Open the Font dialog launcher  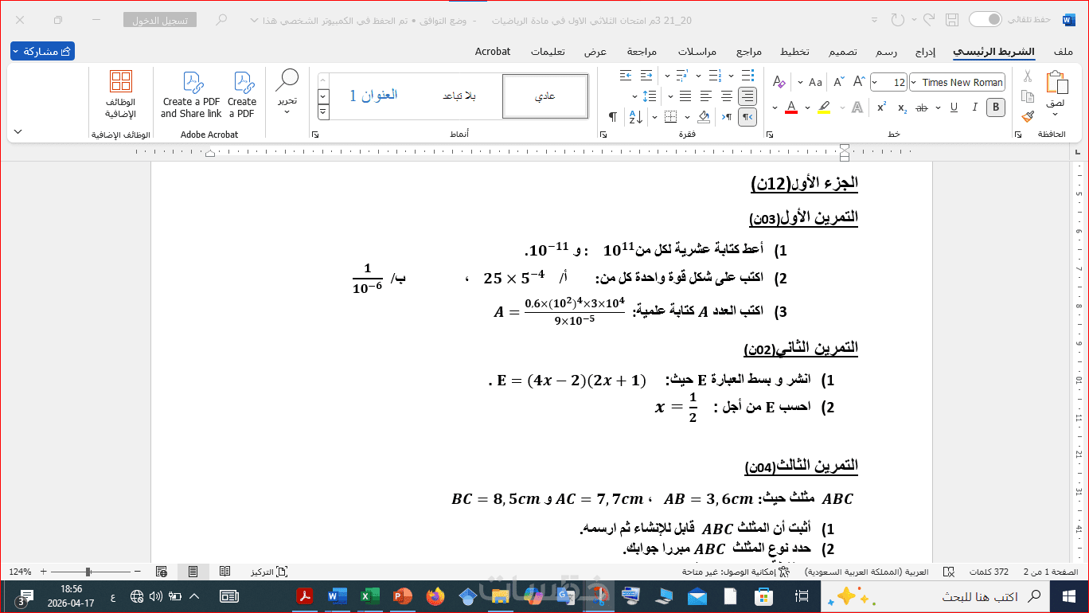(x=771, y=135)
